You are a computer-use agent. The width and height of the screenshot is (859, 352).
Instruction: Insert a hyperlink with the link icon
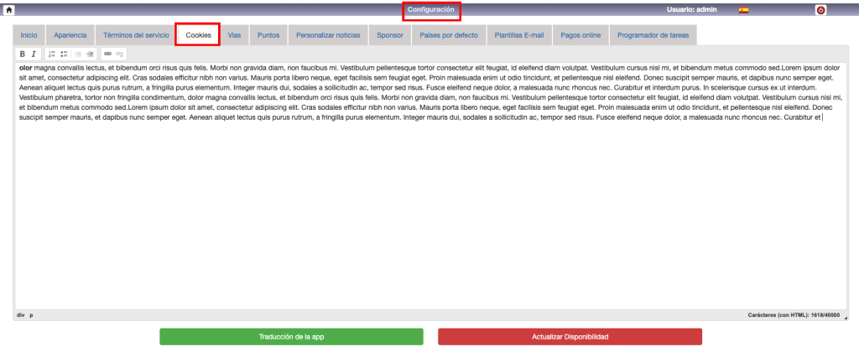[x=107, y=54]
